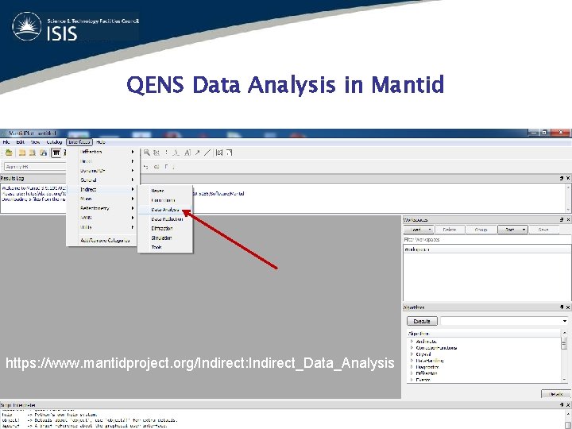The image size is (572, 429).
Task: Click the Group workspaces button
Action: click(x=481, y=230)
